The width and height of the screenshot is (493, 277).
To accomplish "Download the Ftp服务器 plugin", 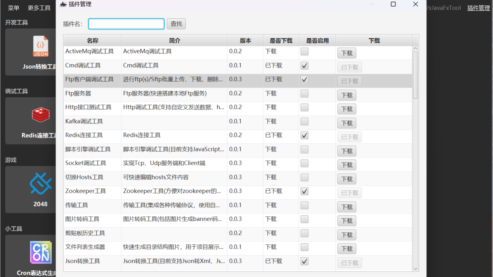I will pyautogui.click(x=347, y=95).
